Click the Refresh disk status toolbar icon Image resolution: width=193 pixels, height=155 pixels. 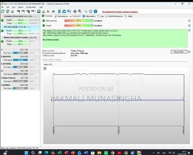coord(3,11)
